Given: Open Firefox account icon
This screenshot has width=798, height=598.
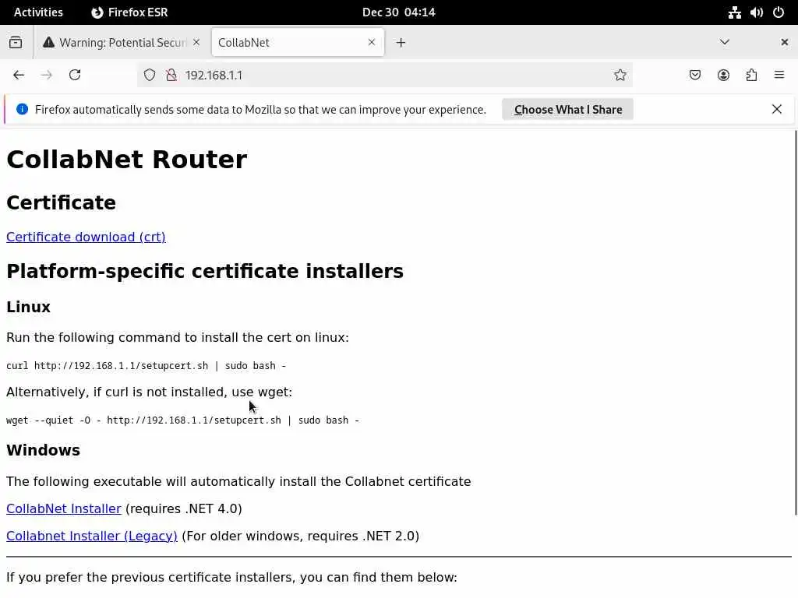Looking at the screenshot, I should pyautogui.click(x=723, y=76).
